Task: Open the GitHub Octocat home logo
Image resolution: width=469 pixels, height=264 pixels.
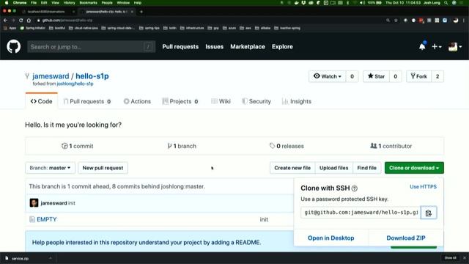Action: point(13,47)
